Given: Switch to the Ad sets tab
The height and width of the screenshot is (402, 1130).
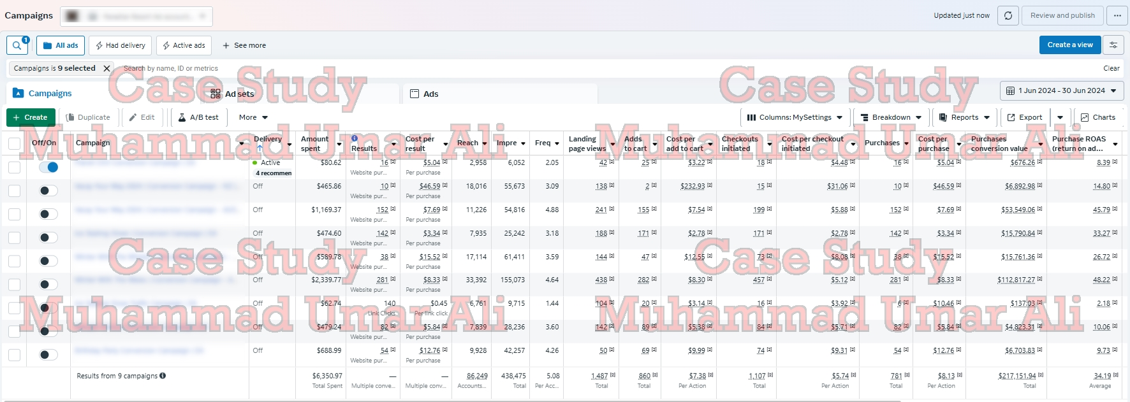Looking at the screenshot, I should 233,94.
